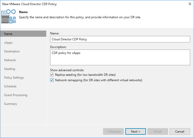Click the dialog title 'New VMware Cloud Director CDP Policy'
The height and width of the screenshot is (138, 194).
(29, 4)
